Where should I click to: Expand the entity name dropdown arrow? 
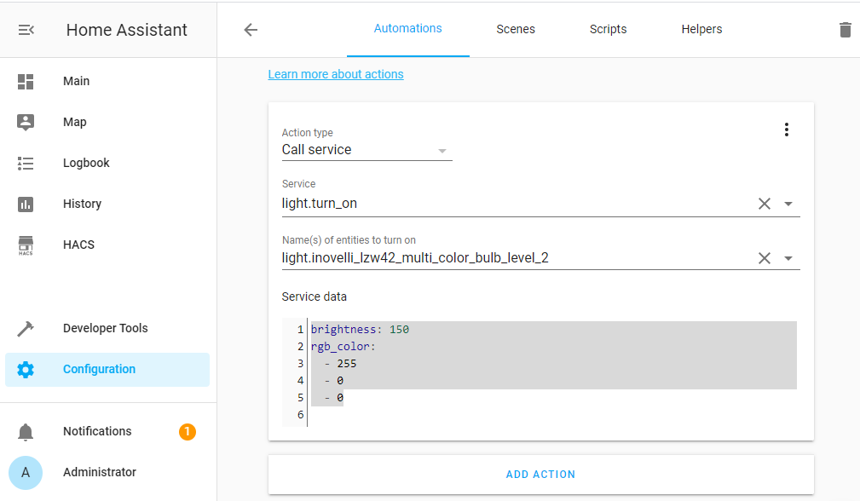[788, 259]
